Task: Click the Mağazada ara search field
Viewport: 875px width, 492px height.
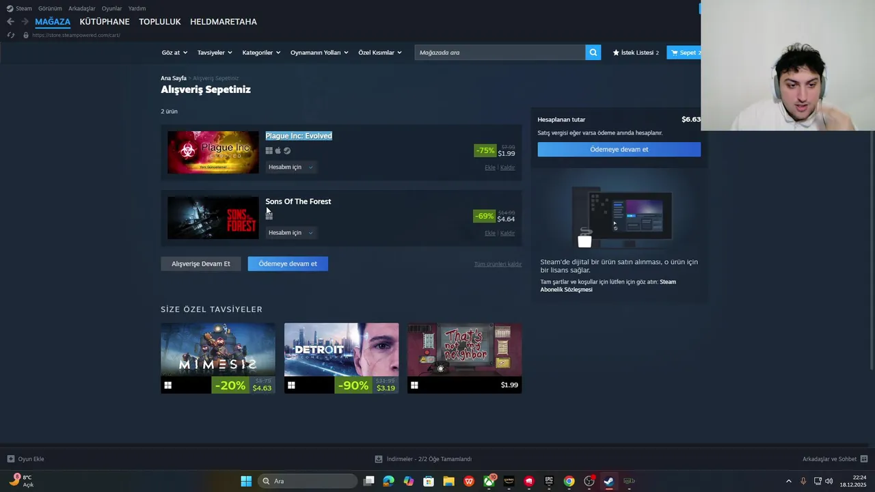Action: (500, 53)
